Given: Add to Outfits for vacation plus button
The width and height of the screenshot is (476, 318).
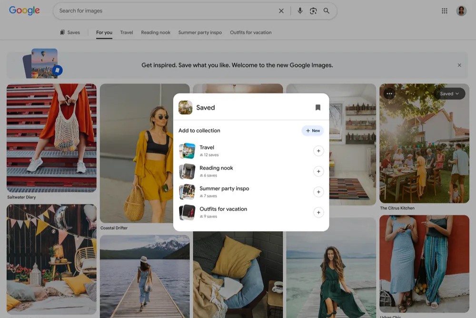Looking at the screenshot, I should [x=318, y=213].
